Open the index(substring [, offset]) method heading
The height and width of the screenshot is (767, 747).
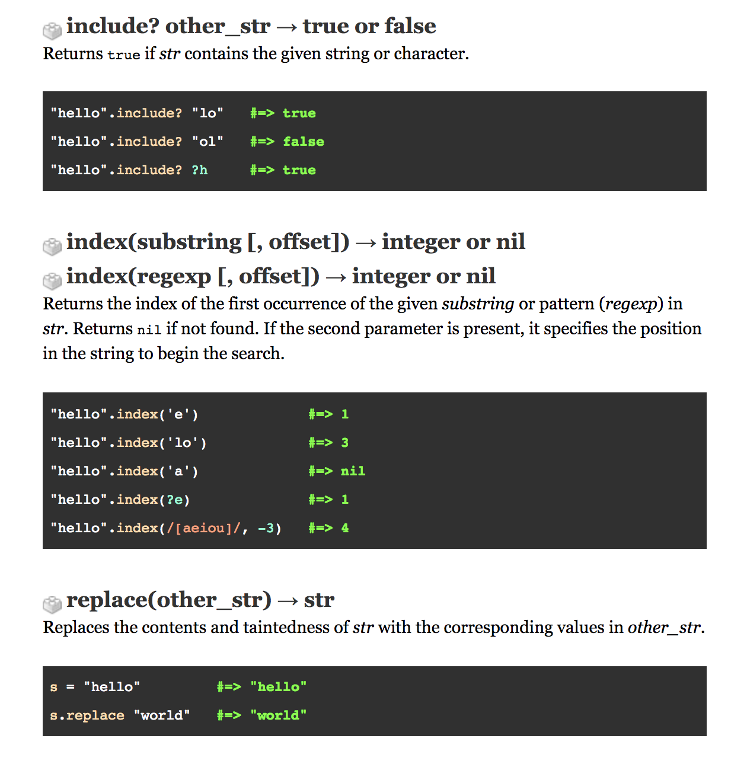(295, 242)
